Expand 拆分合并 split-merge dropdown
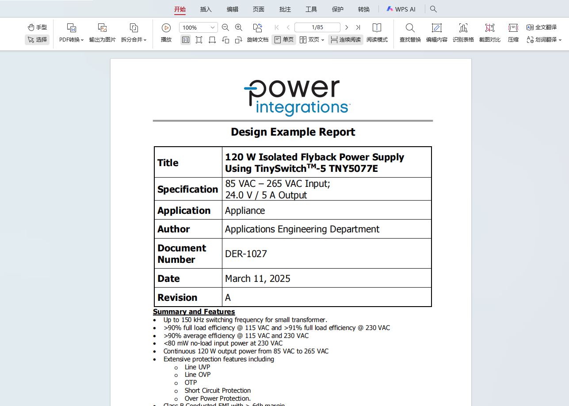Screen dimensions: 569x406 coord(134,33)
